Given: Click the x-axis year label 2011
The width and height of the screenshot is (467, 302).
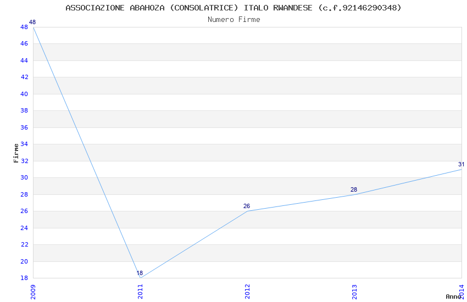Looking at the screenshot, I should (140, 292).
